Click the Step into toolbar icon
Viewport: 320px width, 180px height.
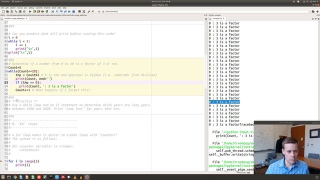click(61, 11)
